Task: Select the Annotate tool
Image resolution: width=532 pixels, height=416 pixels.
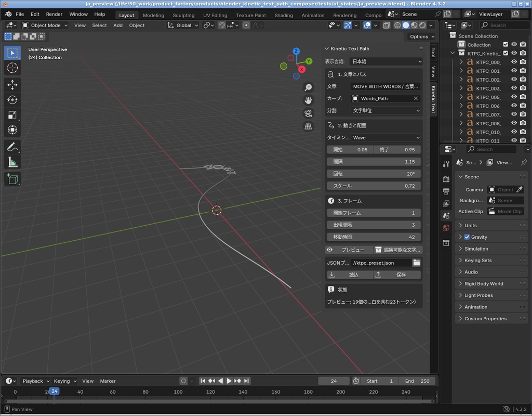Action: (x=12, y=147)
